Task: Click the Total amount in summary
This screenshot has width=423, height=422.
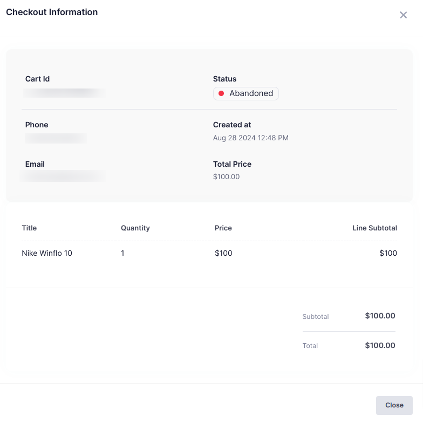Action: [x=380, y=345]
